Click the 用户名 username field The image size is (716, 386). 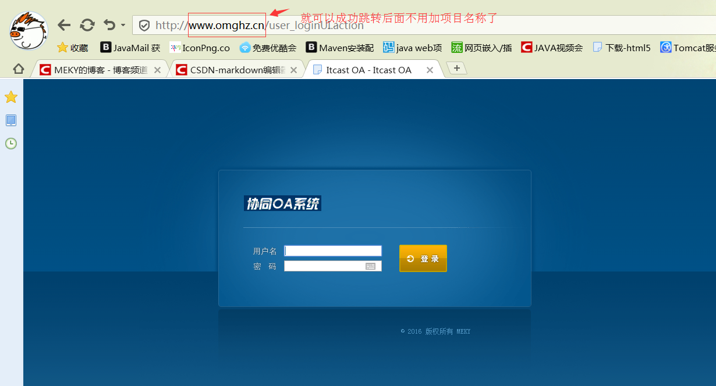point(333,251)
